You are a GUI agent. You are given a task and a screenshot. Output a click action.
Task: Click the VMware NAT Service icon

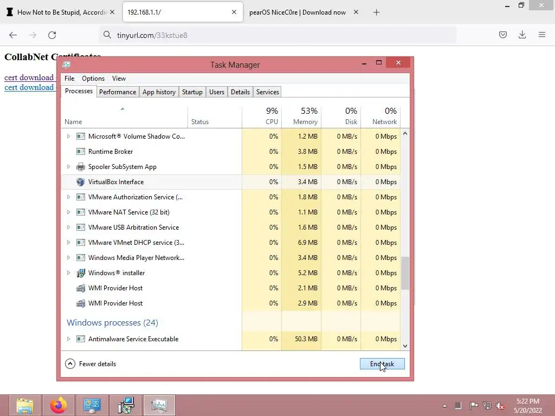(81, 212)
